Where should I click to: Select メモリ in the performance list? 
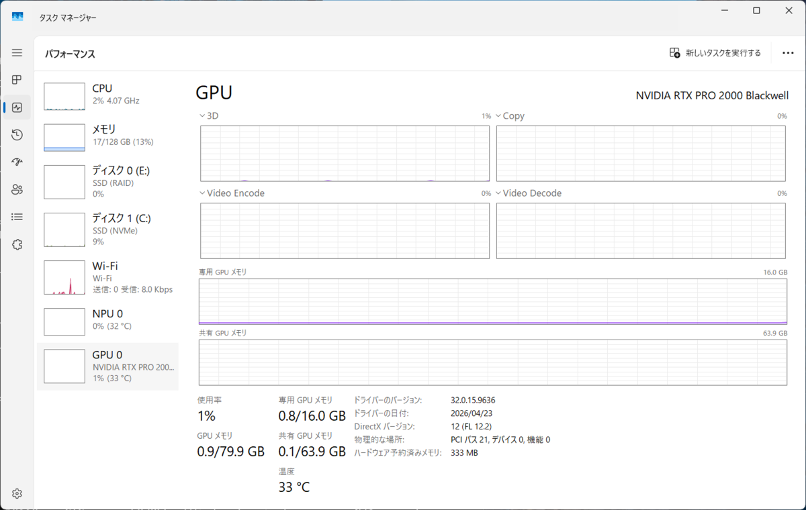tap(107, 137)
